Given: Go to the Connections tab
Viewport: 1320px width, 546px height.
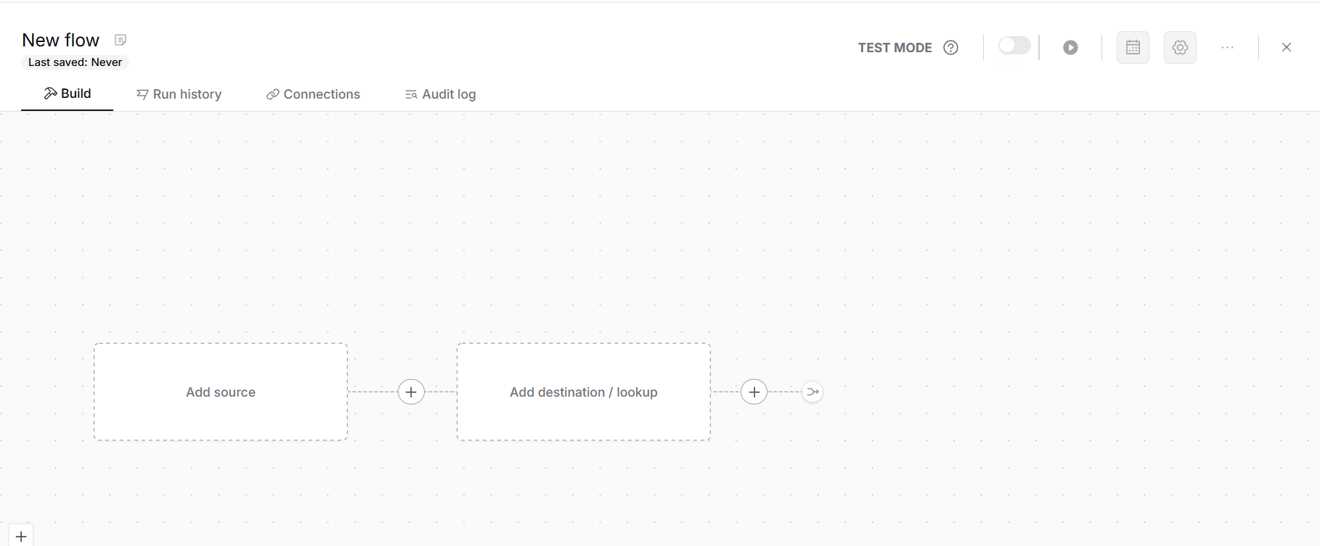Looking at the screenshot, I should click(x=313, y=94).
